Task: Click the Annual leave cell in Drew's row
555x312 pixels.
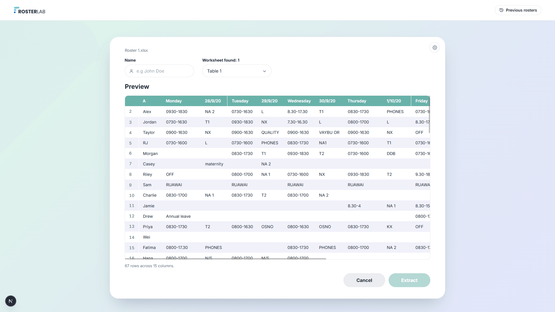Action: pyautogui.click(x=178, y=216)
